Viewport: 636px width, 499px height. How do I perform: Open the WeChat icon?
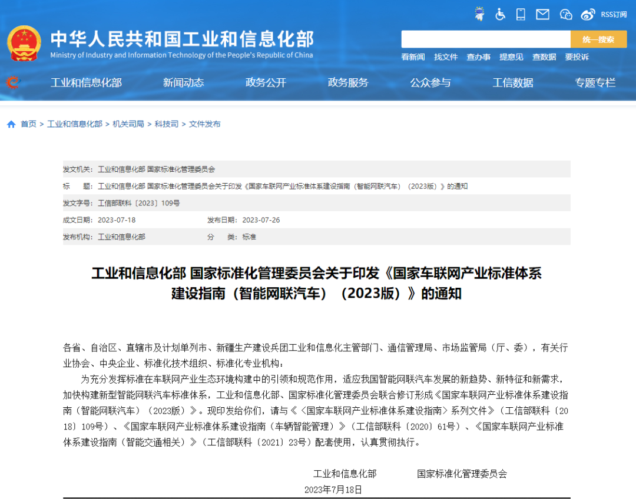[x=566, y=15]
